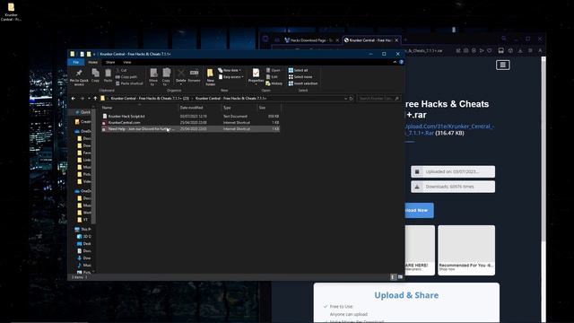Click Open in the ribbon's Open group
Viewport: 574px width, 323px height.
click(273, 70)
